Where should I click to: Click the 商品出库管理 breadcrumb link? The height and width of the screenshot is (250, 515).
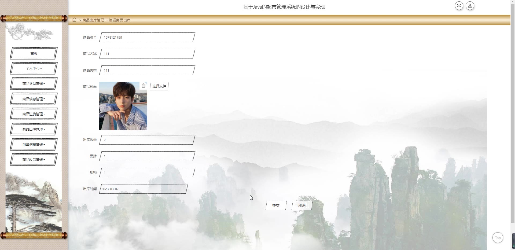point(93,20)
